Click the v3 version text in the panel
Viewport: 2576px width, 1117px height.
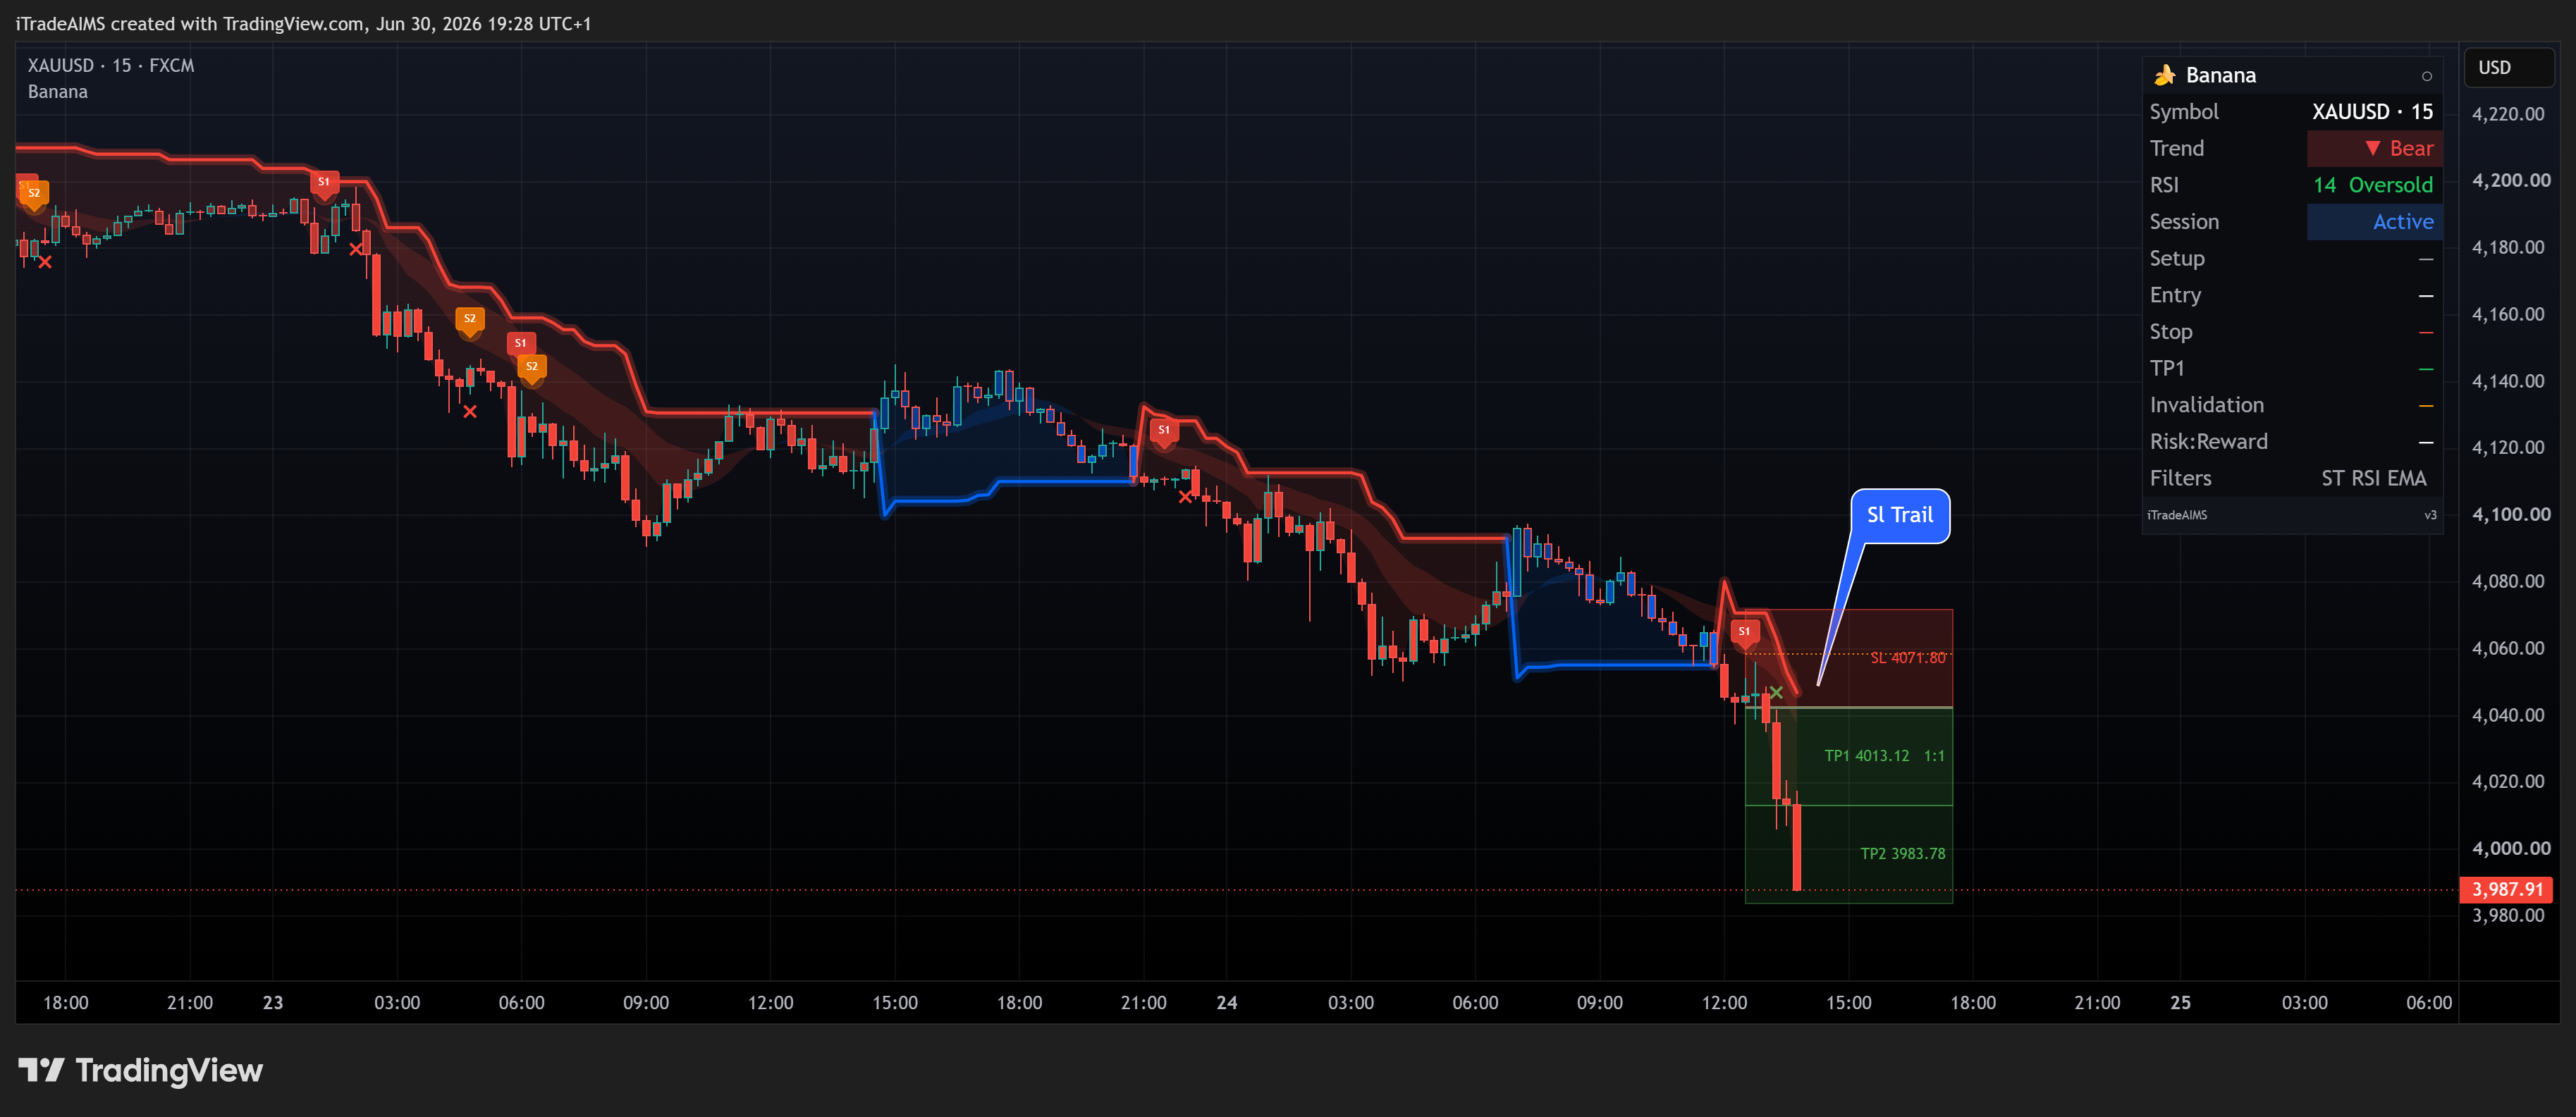pos(2430,515)
